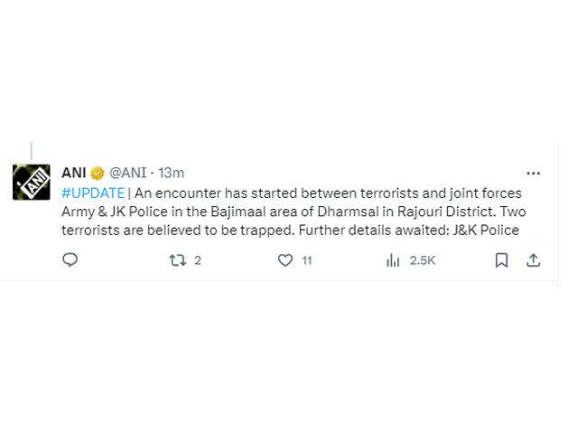Bookmark this ANI tweet
Screen dimensions: 578x434
click(x=501, y=260)
